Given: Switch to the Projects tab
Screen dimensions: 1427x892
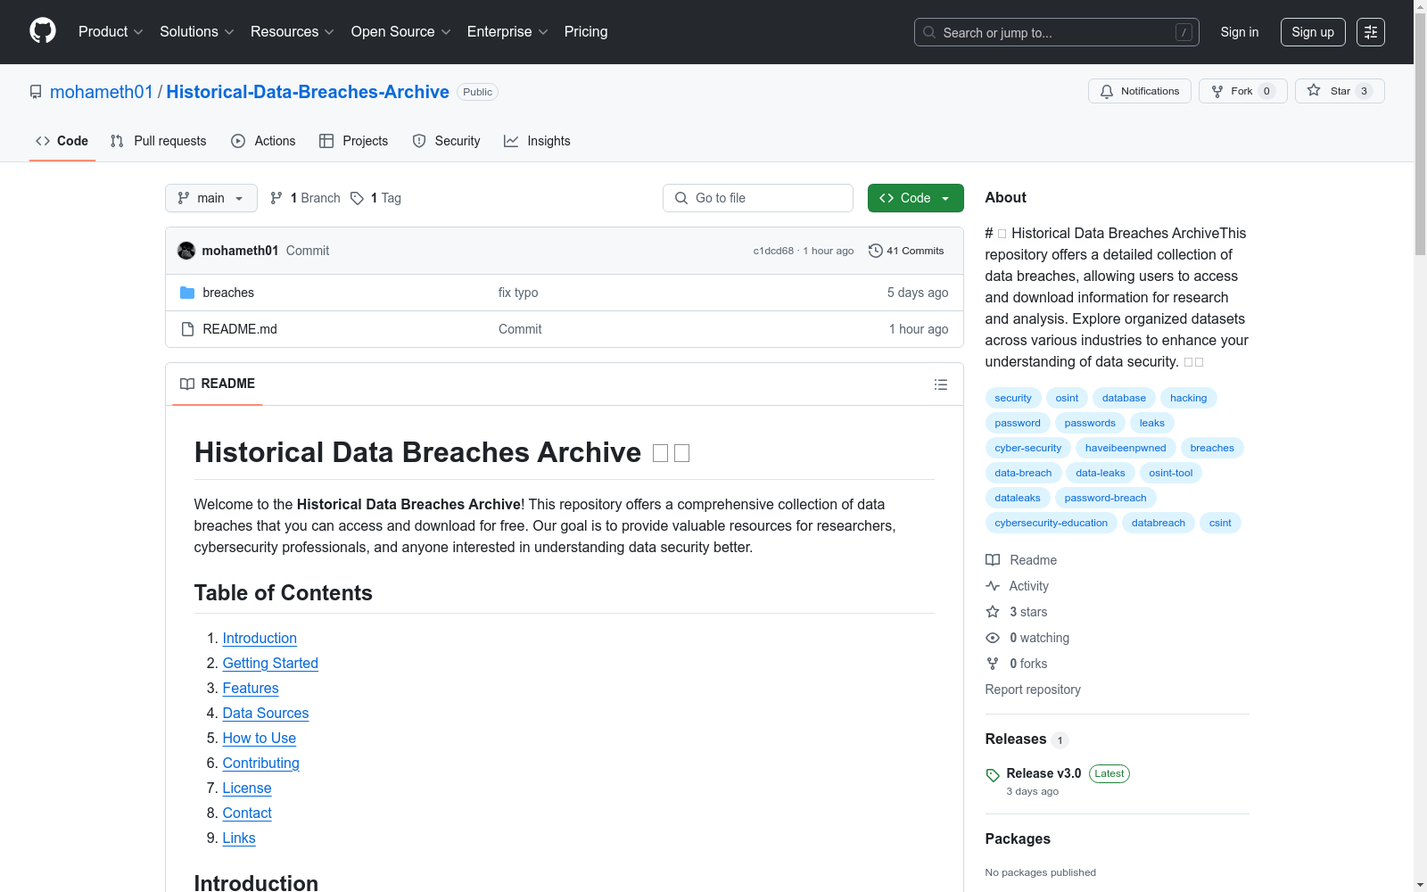Looking at the screenshot, I should (x=354, y=141).
